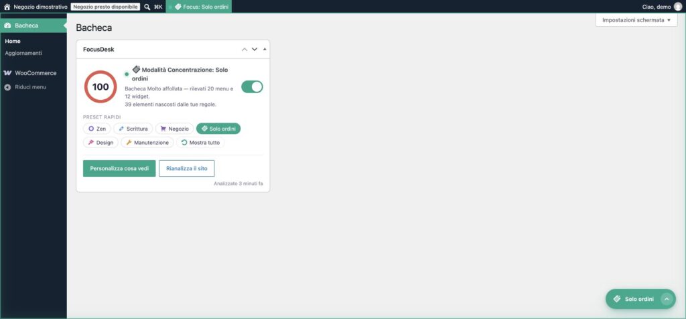Move FocusDesk widget up
Viewport: 686px width, 319px height.
click(x=245, y=50)
